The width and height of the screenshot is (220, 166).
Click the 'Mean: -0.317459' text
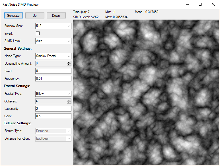147,12
